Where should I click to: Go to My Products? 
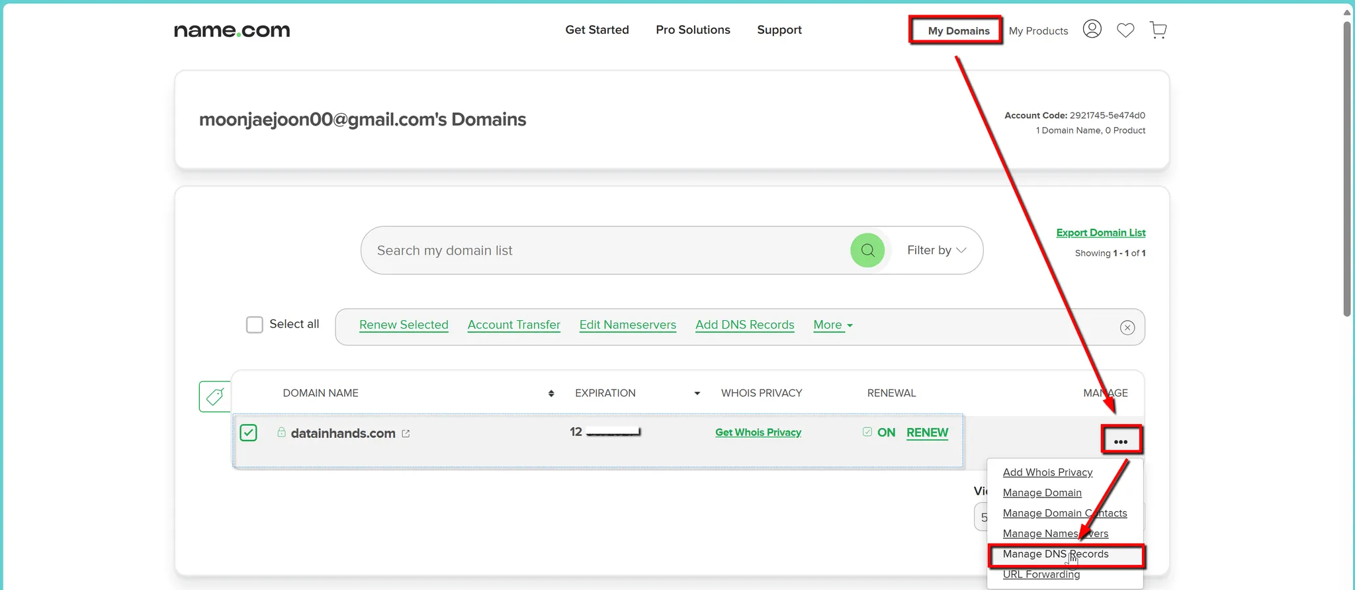(1038, 30)
